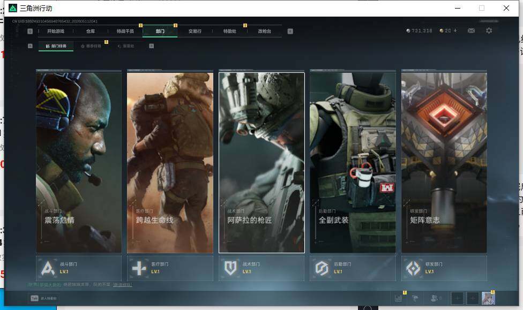
Task: Click the 研发部门 diamond emblem icon
Action: [x=413, y=268]
